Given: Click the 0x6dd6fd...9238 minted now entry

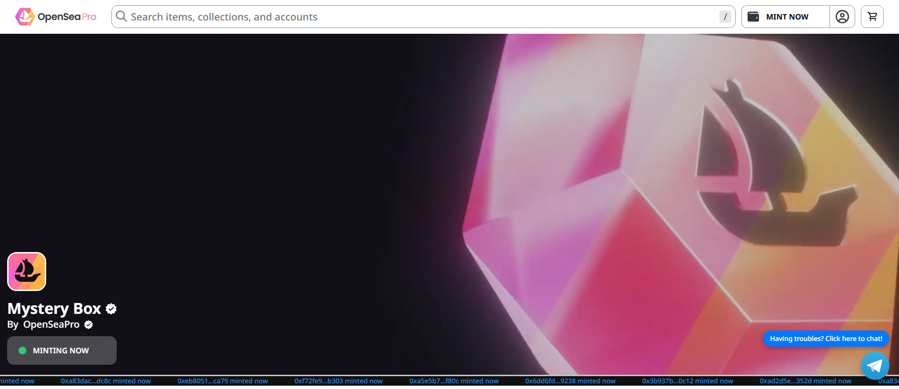Looking at the screenshot, I should tap(570, 381).
